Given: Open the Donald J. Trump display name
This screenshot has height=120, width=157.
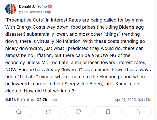Looking at the screenshot, I should click(x=33, y=6).
